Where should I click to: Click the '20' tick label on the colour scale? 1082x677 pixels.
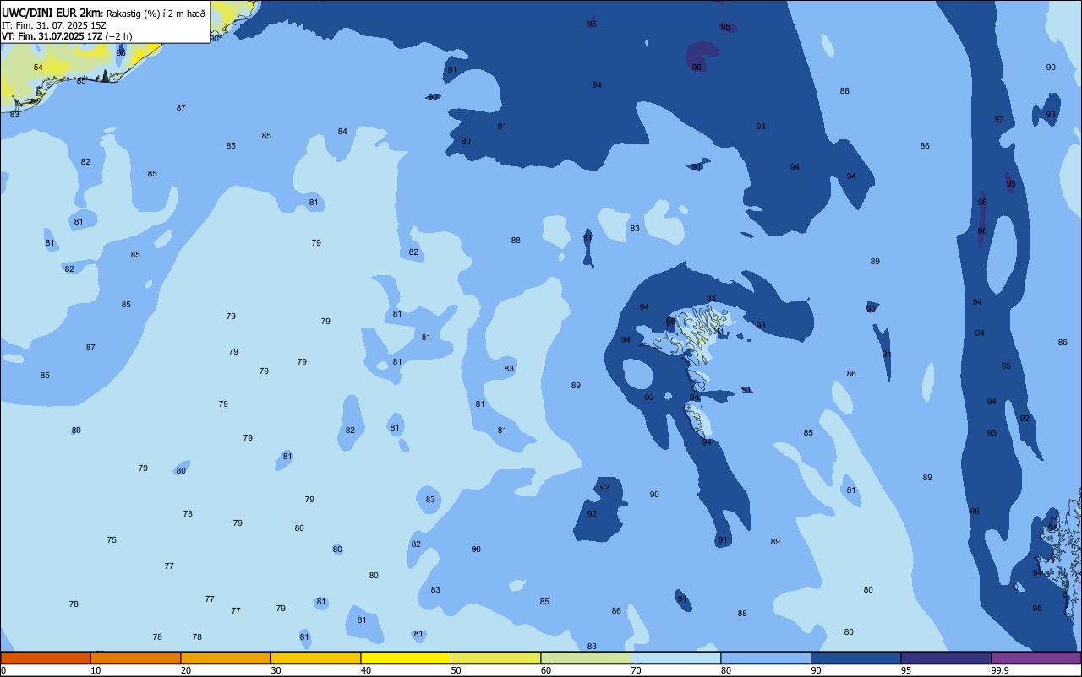186,670
